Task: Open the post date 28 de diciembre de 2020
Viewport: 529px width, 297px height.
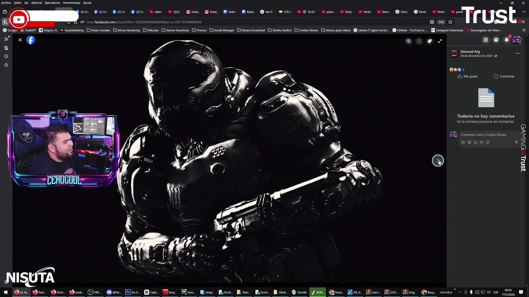Action: (x=476, y=56)
